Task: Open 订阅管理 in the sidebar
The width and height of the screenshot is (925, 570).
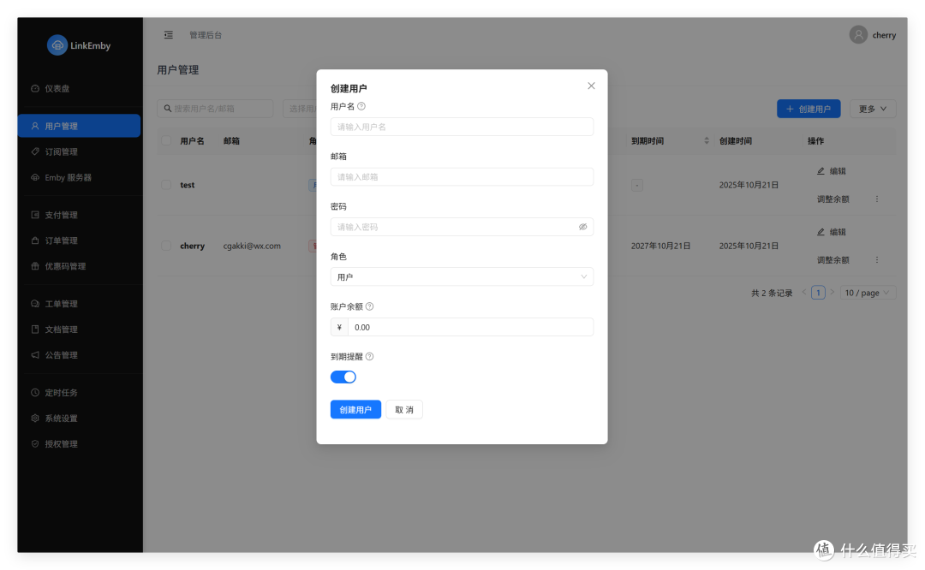Action: 79,151
